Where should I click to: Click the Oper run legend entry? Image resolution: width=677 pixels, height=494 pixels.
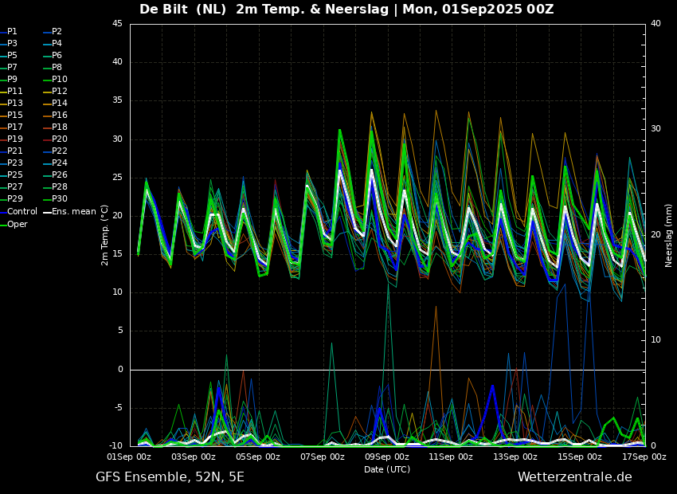(x=17, y=224)
